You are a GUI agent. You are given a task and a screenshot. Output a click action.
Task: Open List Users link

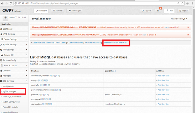click(x=61, y=43)
